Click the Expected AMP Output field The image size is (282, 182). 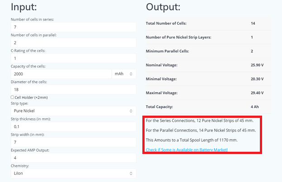(73, 158)
